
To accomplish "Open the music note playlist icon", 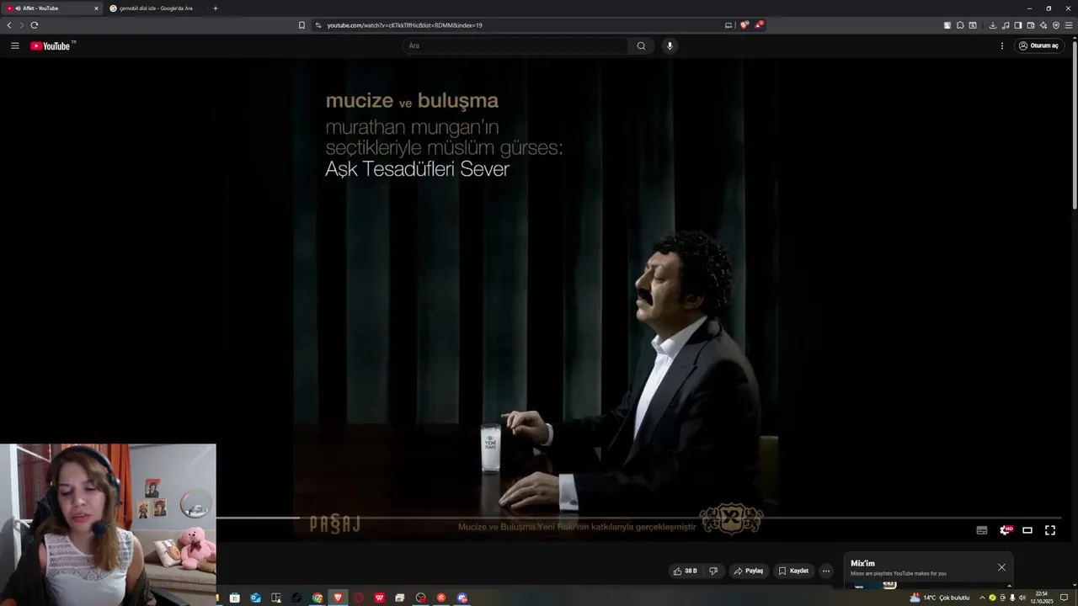I will pos(1006,25).
